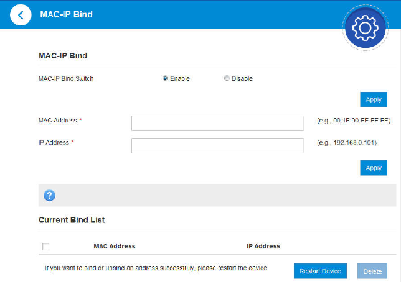Image resolution: width=401 pixels, height=282 pixels.
Task: Go back using the header arrow icon
Action: (21, 14)
